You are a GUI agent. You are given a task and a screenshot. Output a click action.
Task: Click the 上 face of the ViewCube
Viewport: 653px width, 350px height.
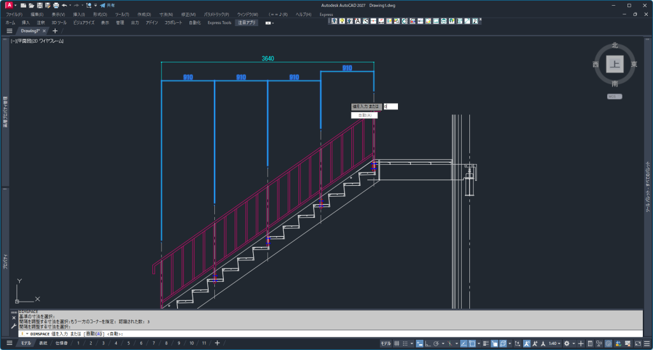tap(614, 64)
